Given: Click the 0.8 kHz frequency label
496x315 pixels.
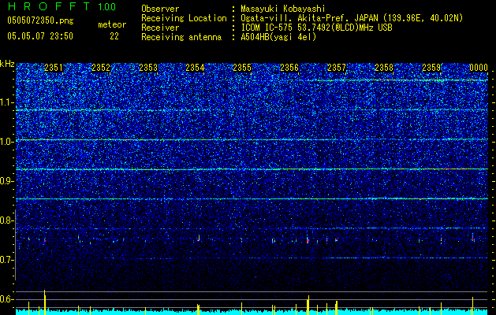Looking at the screenshot, I should point(7,220).
